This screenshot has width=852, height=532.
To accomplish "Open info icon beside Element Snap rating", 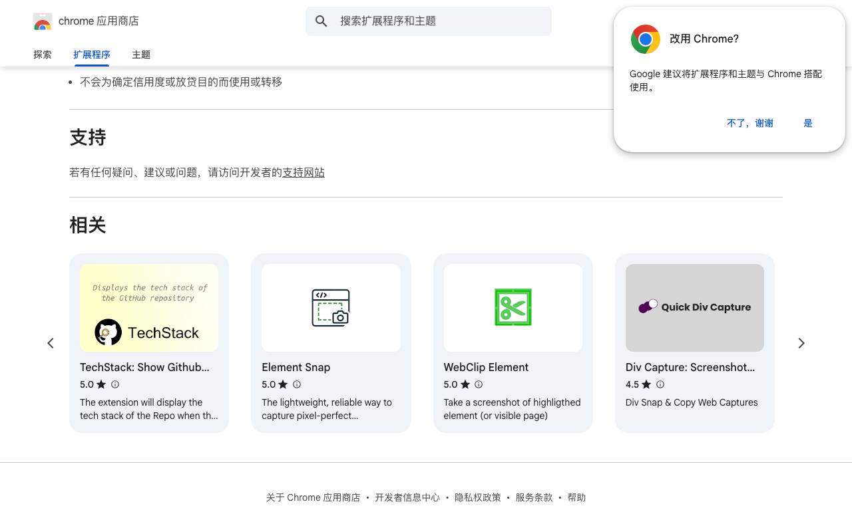I will (297, 384).
